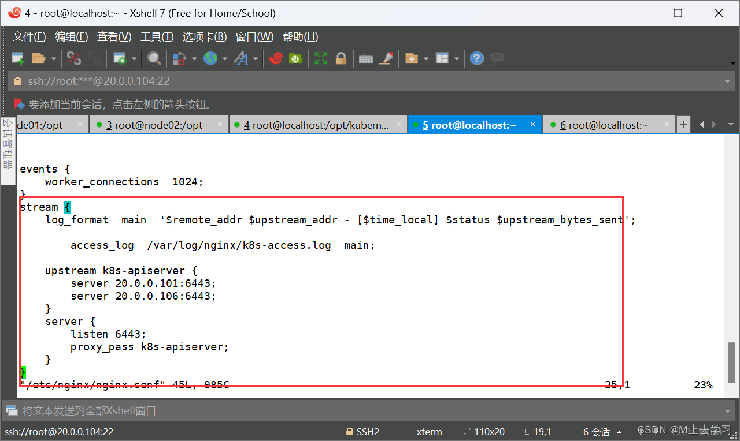Click the text 'server 20.0.0.106:6443;'
The height and width of the screenshot is (441, 740).
143,296
